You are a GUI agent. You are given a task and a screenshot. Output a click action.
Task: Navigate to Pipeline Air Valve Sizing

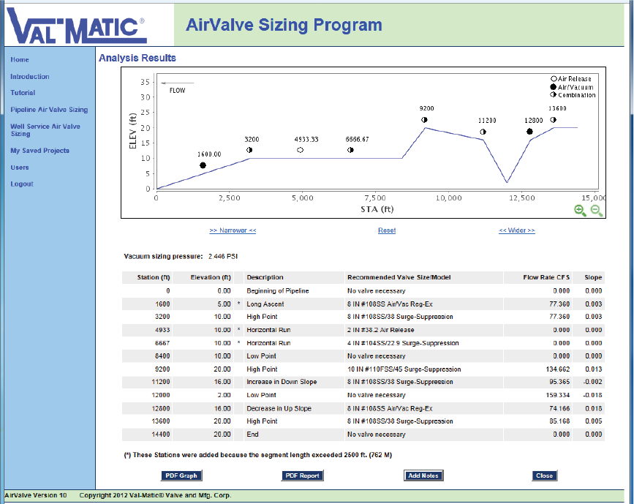point(48,110)
